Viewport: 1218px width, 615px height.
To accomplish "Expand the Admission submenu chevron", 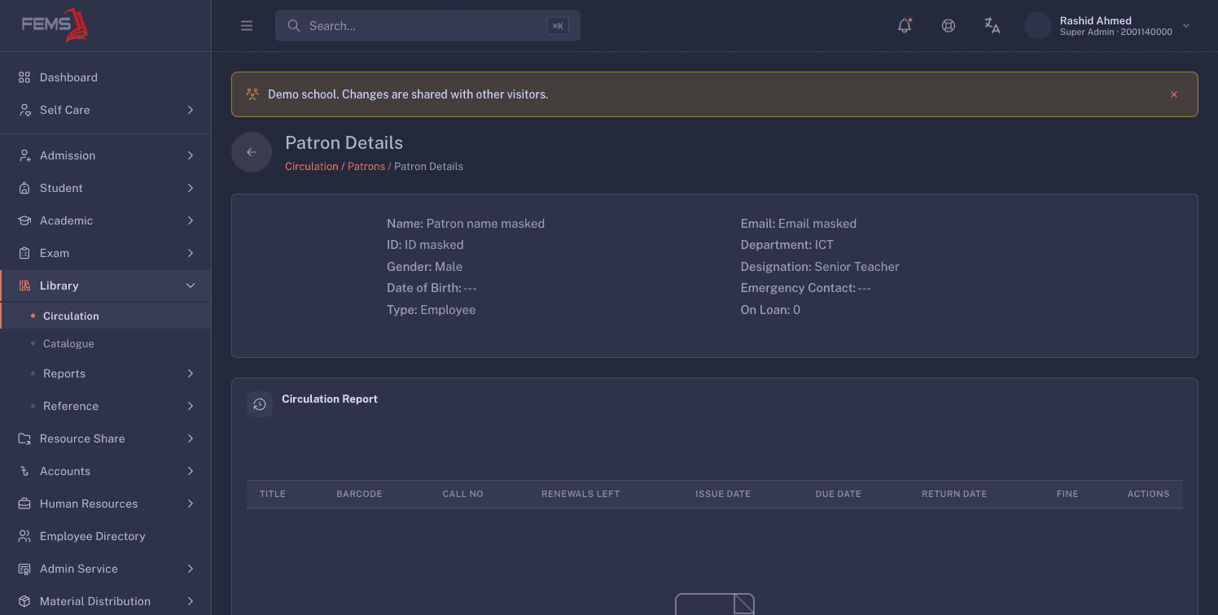I will coord(191,155).
